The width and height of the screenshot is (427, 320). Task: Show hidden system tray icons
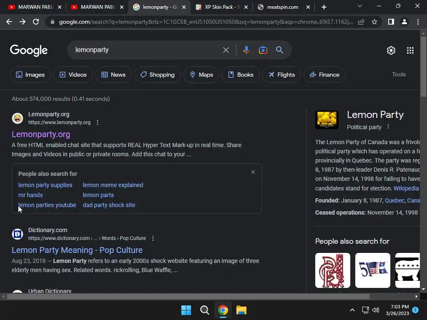tap(352, 310)
